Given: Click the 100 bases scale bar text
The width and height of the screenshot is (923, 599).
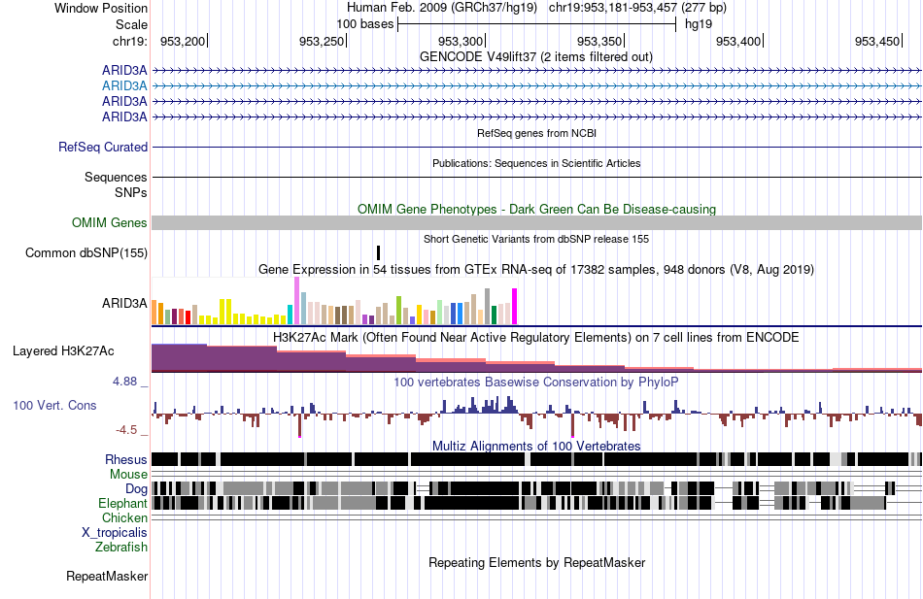Looking at the screenshot, I should [x=365, y=24].
